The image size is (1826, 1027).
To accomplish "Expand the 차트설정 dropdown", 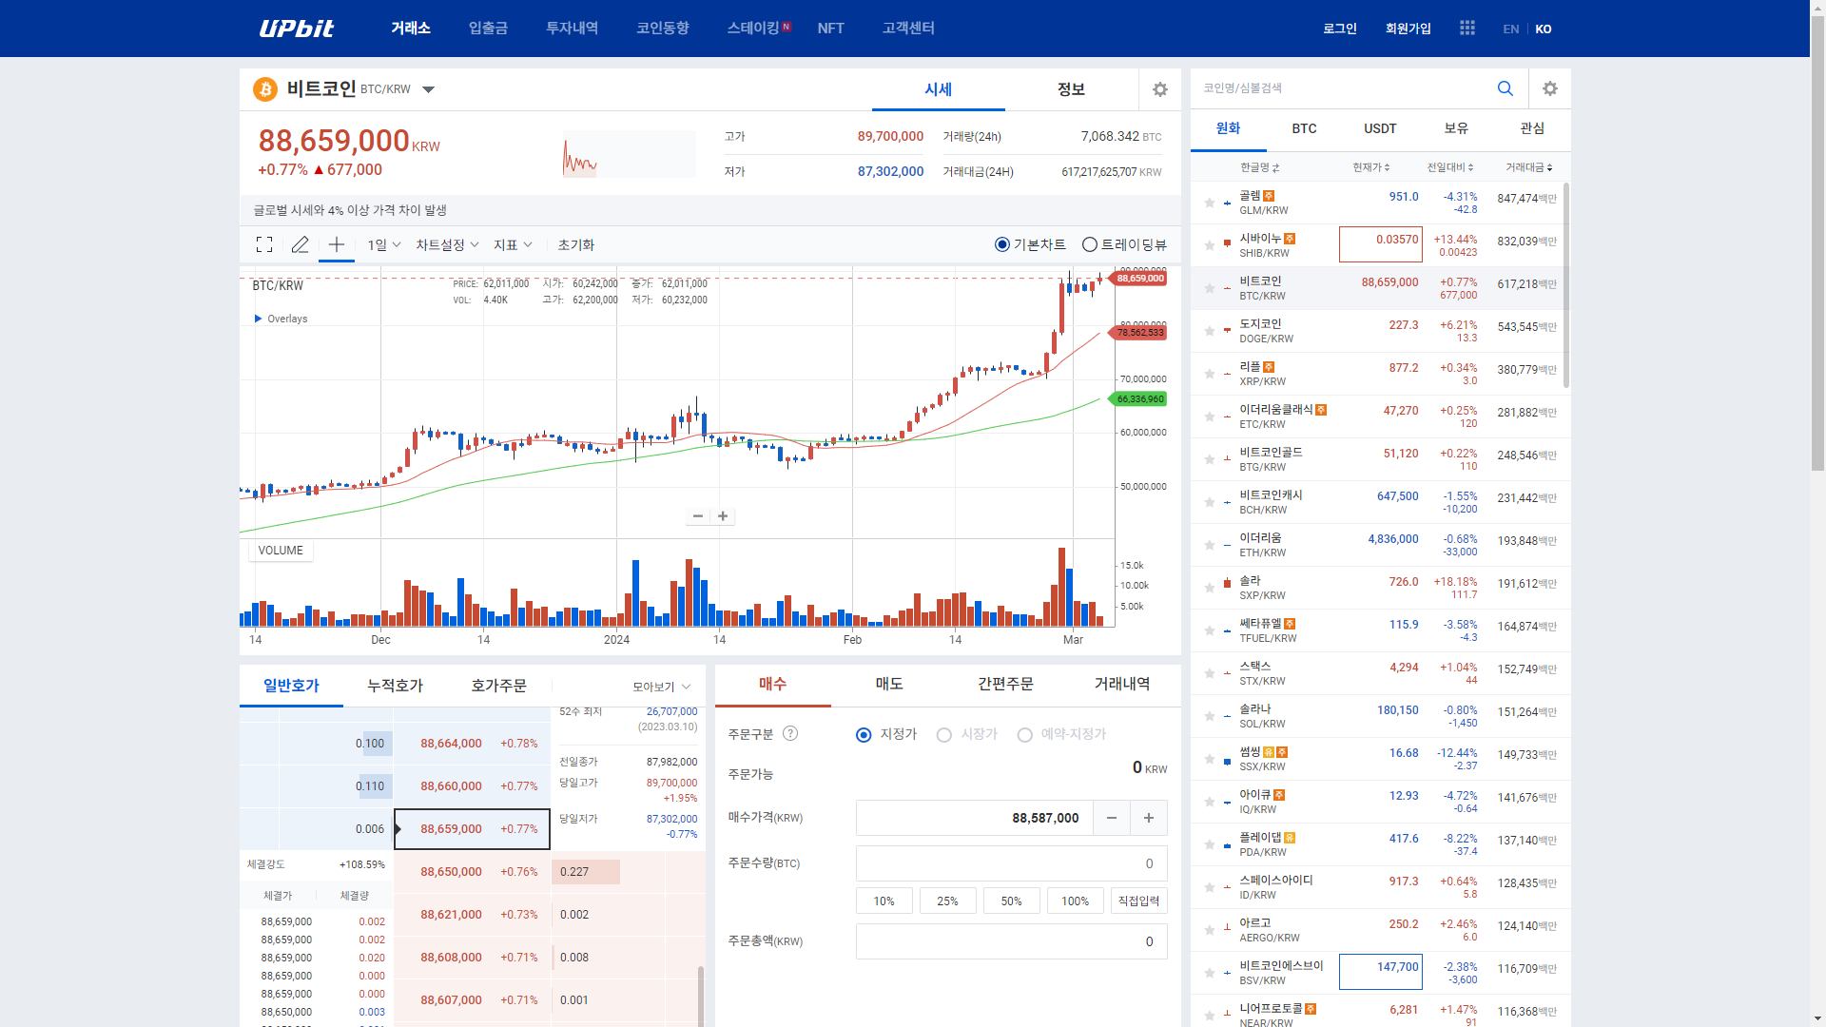I will click(447, 244).
